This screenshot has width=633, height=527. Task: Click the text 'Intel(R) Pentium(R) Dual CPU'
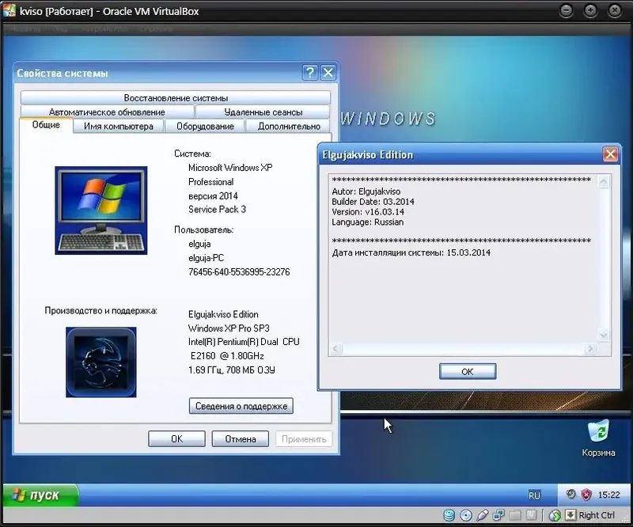pyautogui.click(x=244, y=342)
